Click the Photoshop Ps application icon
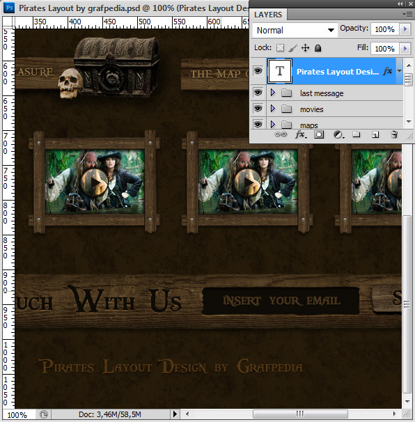This screenshot has width=415, height=422. point(9,8)
